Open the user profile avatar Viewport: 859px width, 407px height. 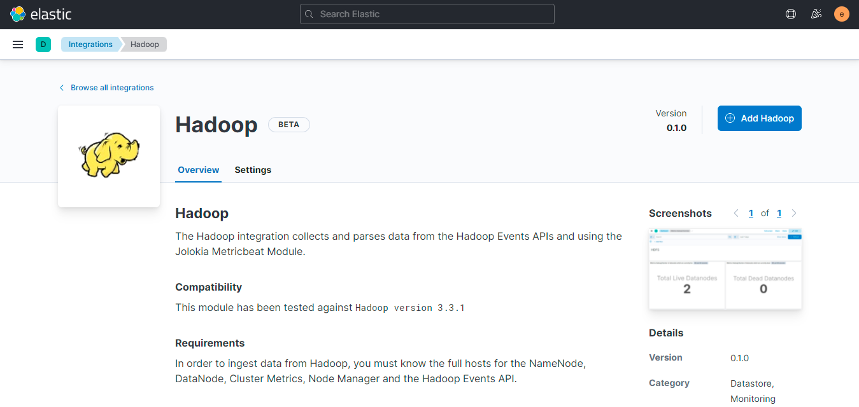[x=841, y=13]
